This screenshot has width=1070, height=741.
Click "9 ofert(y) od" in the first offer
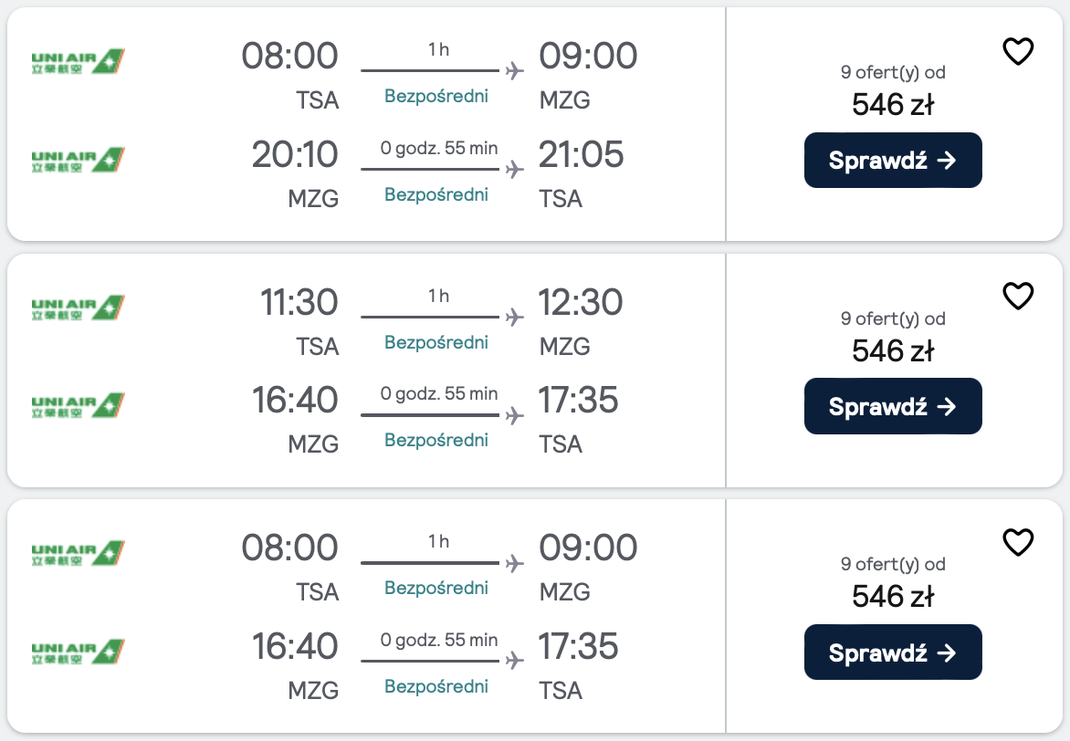(x=892, y=73)
